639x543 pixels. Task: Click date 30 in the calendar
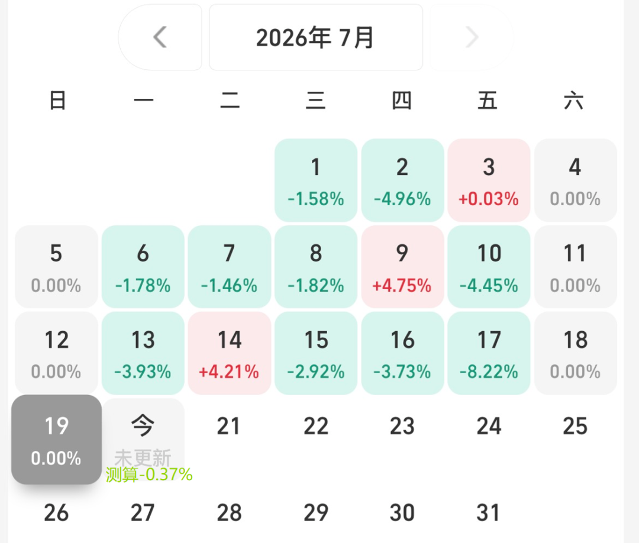pyautogui.click(x=402, y=512)
